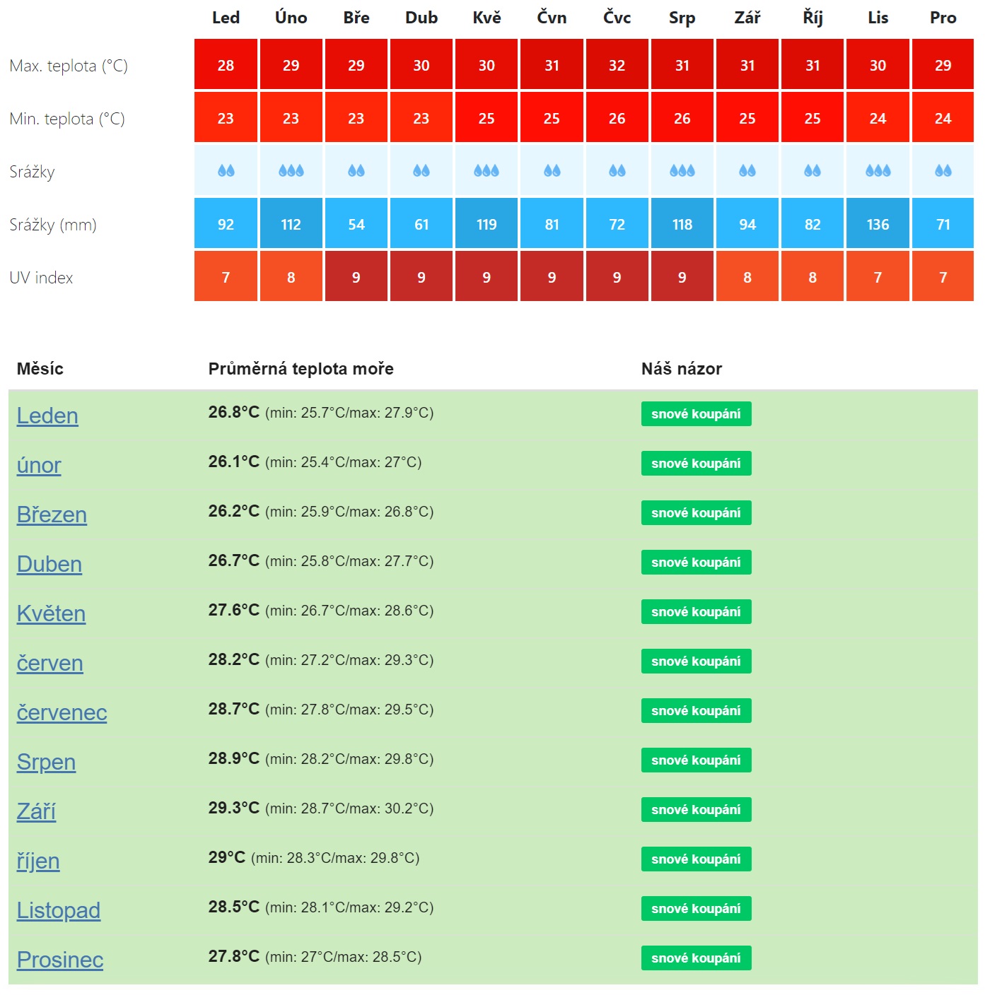Open the Listopad month link
Image resolution: width=985 pixels, height=1000 pixels.
[59, 910]
